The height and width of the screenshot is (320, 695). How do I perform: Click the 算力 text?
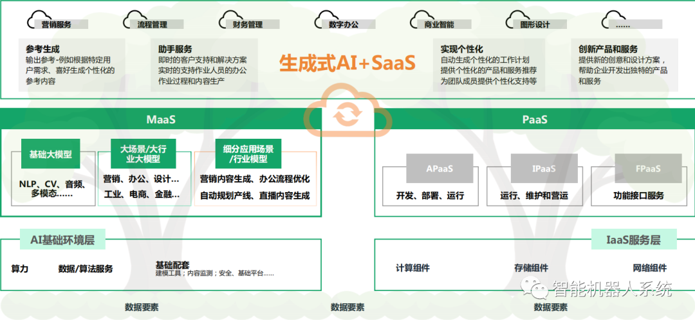pyautogui.click(x=19, y=269)
